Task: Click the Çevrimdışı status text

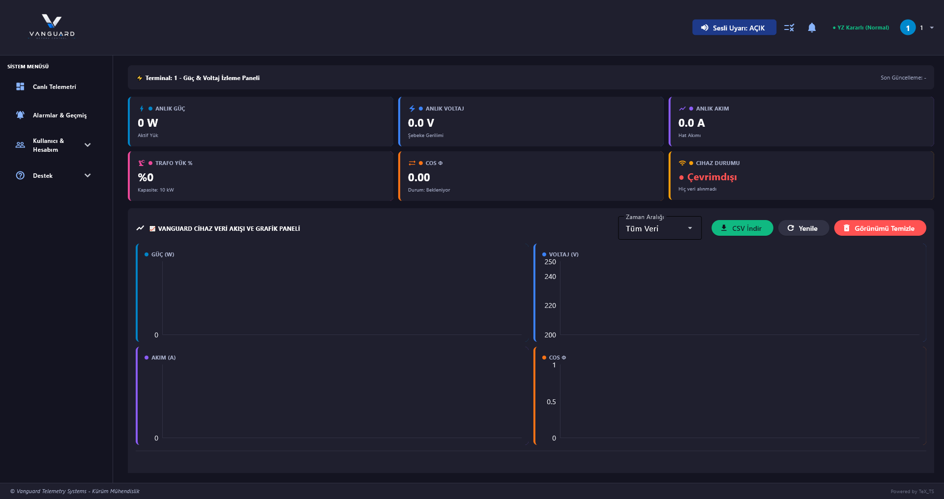Action: pos(711,177)
